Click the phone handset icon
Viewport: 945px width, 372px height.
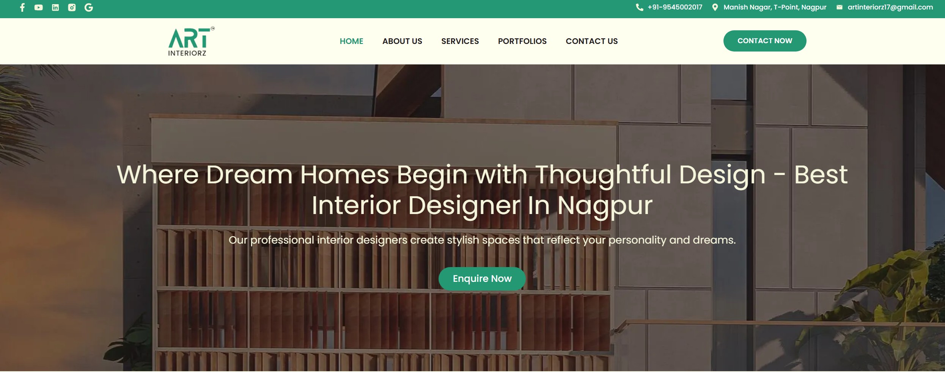[x=640, y=8]
